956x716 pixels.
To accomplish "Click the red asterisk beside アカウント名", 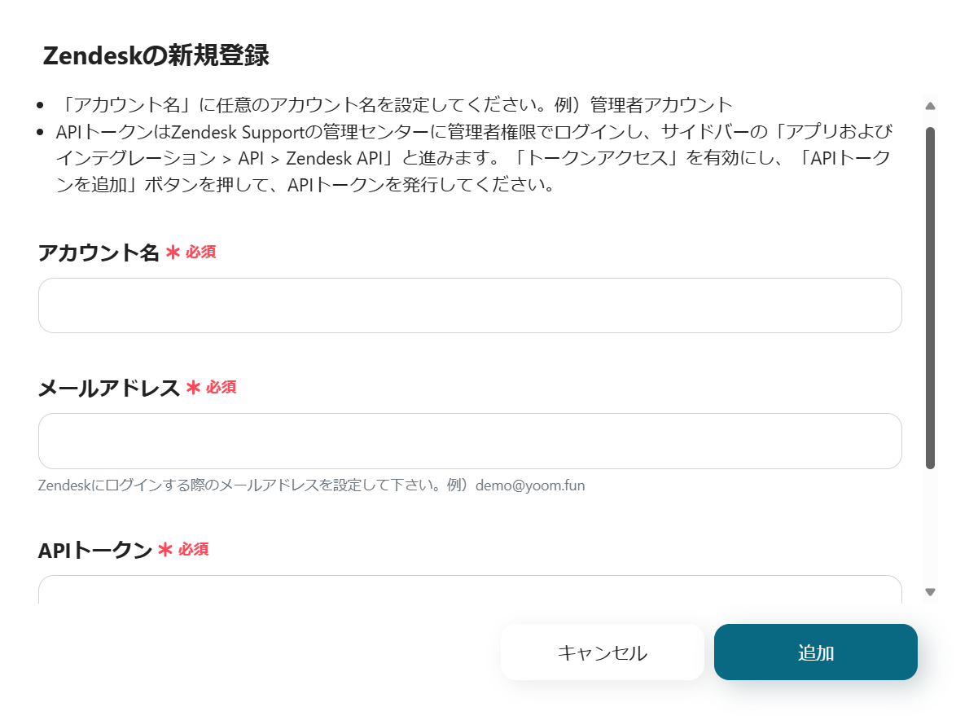I will click(173, 253).
